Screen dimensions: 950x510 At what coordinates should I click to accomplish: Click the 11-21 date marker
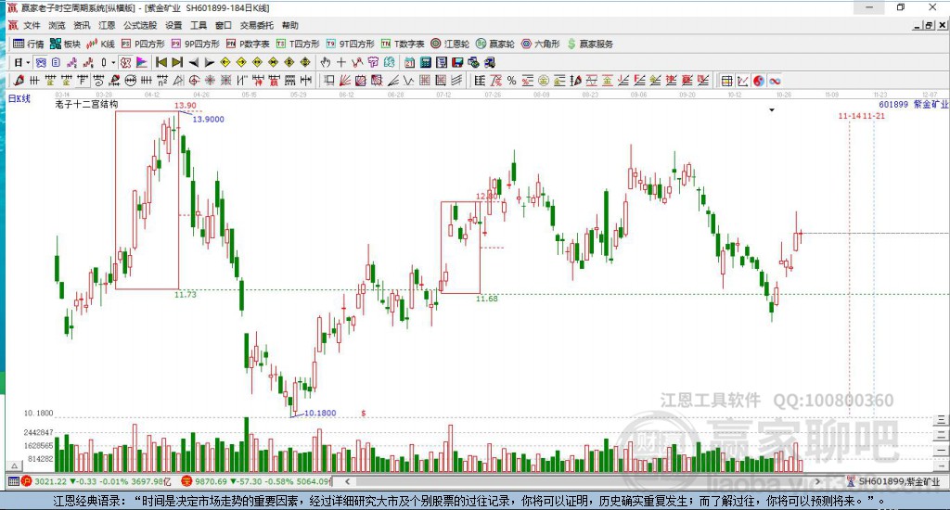point(873,116)
